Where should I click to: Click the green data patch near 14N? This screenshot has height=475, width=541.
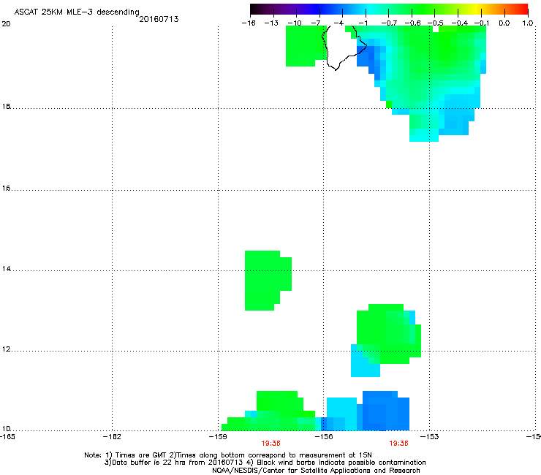268,280
